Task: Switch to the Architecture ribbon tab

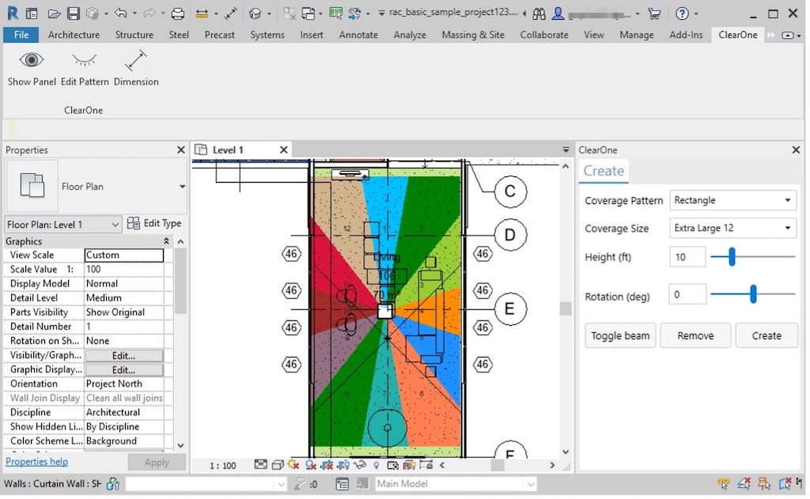Action: click(x=74, y=35)
